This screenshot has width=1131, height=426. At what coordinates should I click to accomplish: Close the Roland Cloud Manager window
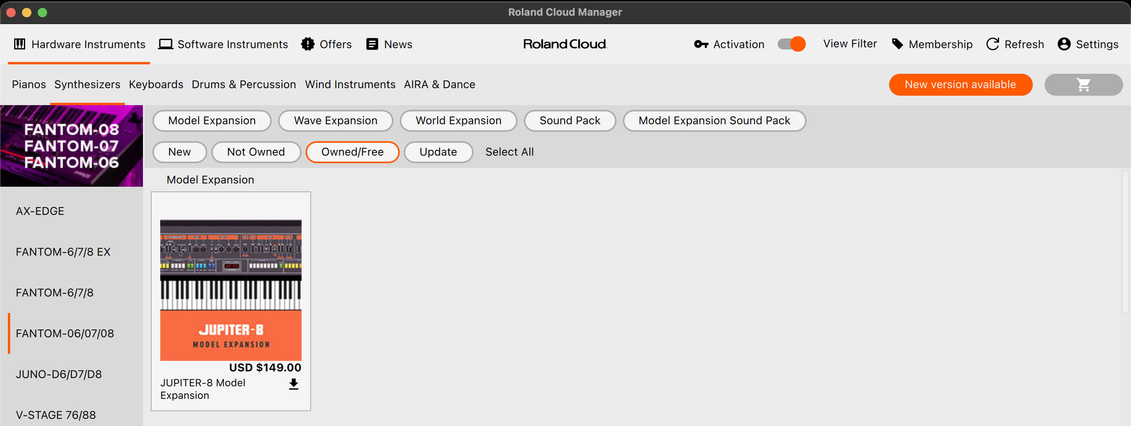point(11,12)
